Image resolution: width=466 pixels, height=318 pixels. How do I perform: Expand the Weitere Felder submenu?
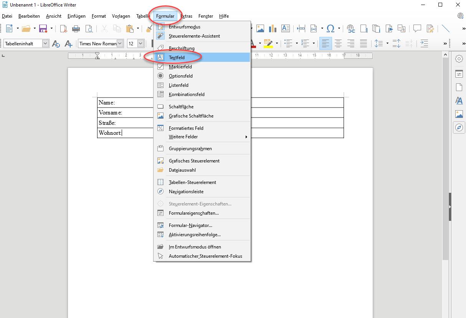202,137
